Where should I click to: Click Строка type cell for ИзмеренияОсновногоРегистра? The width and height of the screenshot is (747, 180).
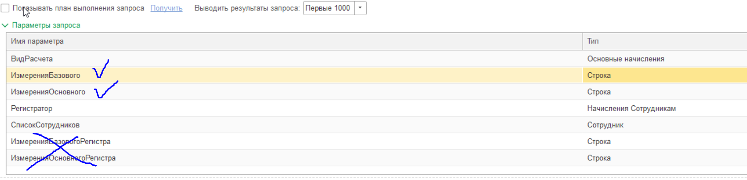coord(665,158)
